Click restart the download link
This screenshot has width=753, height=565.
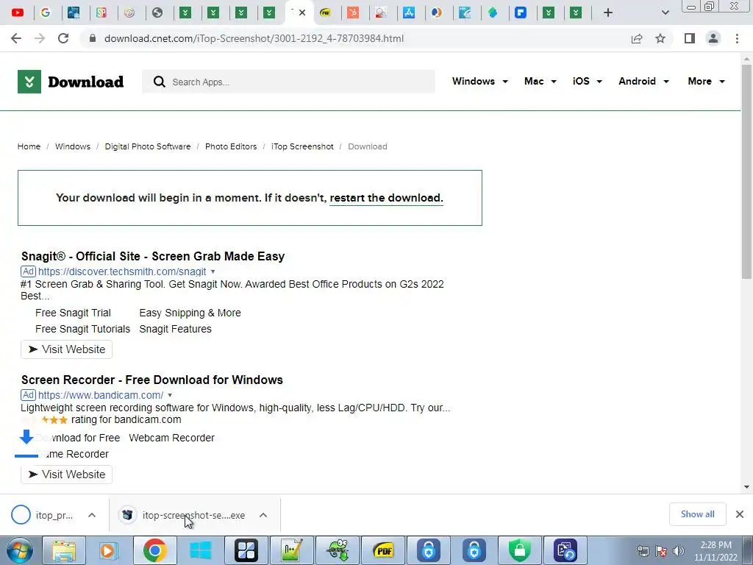pyautogui.click(x=386, y=198)
